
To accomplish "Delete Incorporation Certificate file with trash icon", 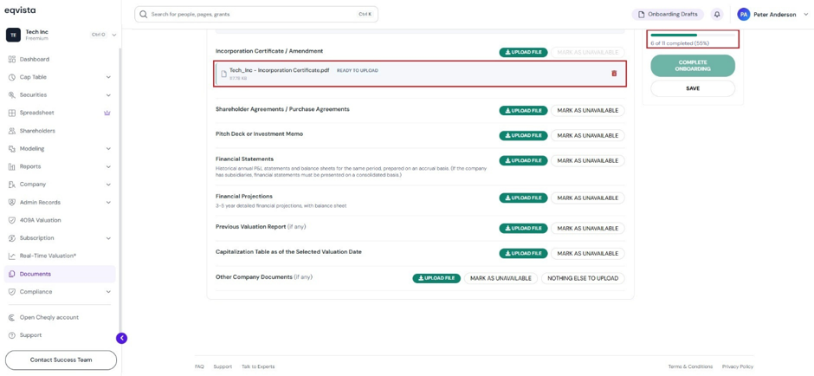I will click(x=614, y=74).
